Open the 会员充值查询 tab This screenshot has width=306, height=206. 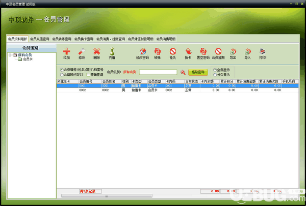(40, 39)
